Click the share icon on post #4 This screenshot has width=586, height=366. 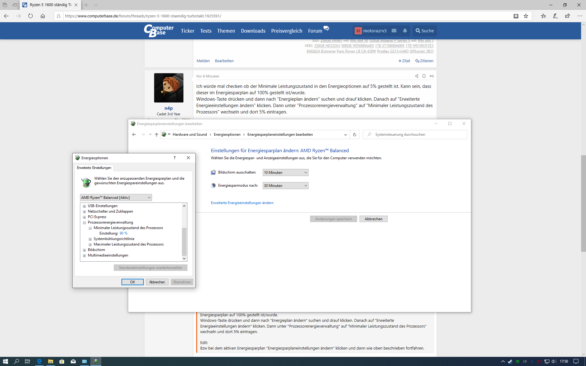pos(417,76)
